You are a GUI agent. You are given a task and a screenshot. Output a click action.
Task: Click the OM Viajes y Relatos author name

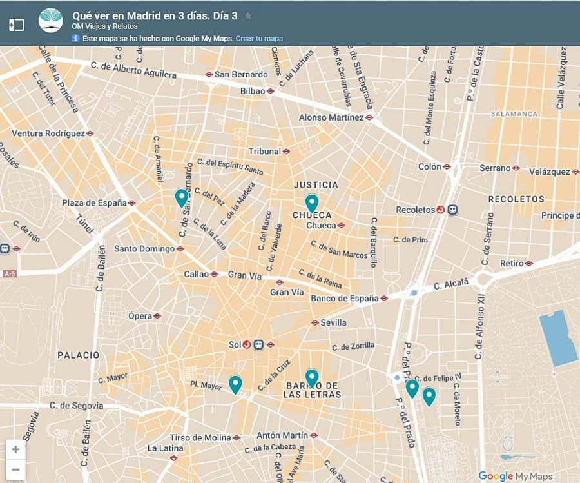(104, 26)
